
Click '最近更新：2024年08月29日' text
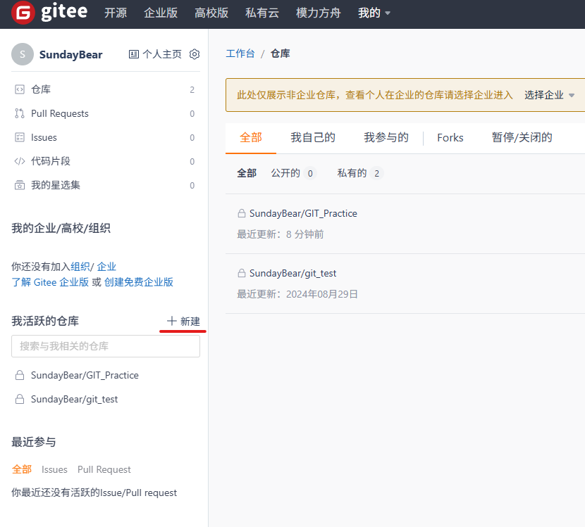click(x=297, y=294)
